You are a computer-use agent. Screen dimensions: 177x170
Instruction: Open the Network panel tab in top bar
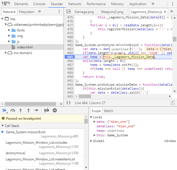pyautogui.click(x=75, y=4)
